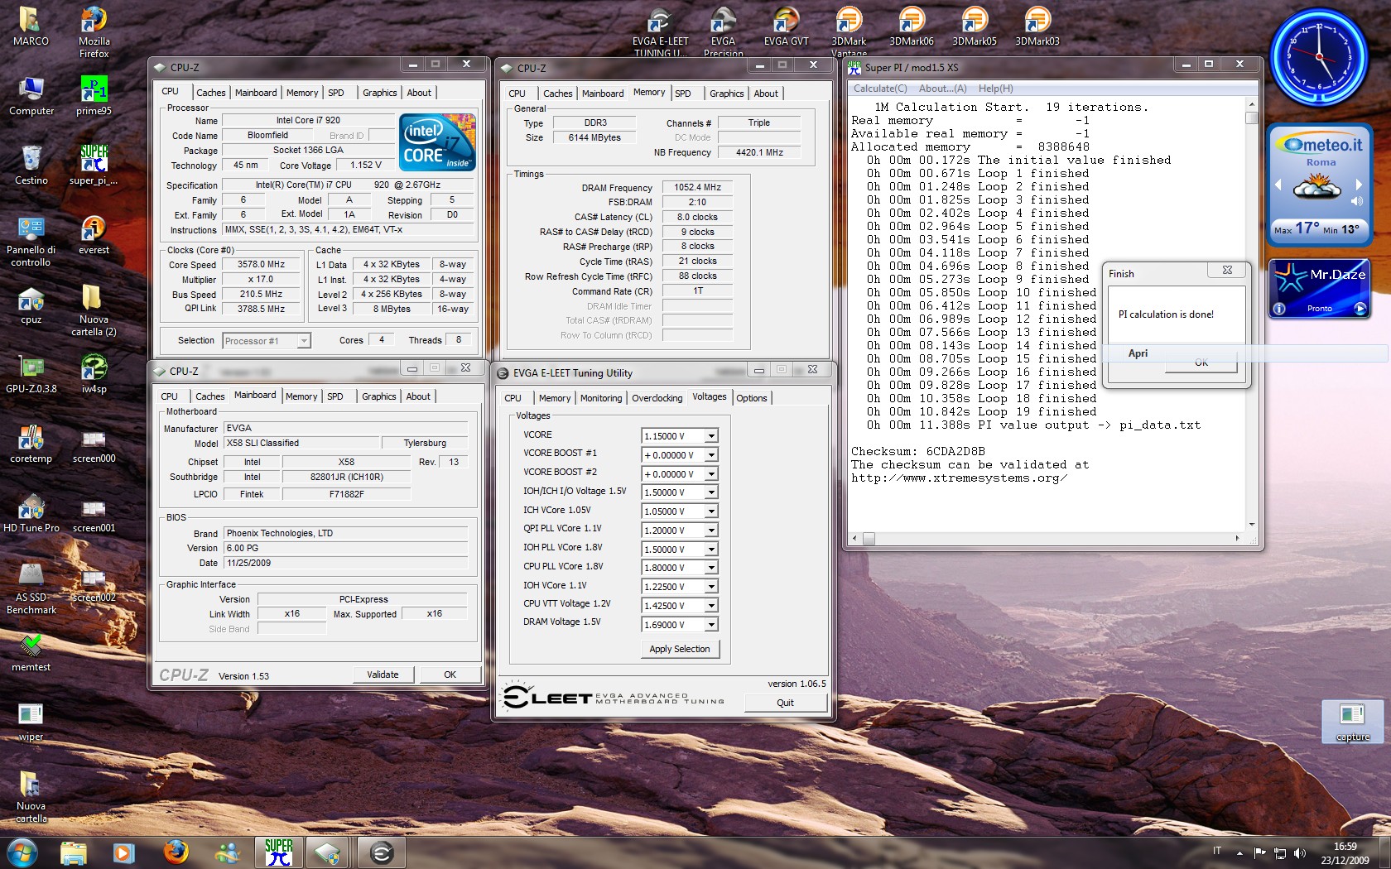Expand QPI PLL VCore dropdown
This screenshot has height=869, width=1391.
click(711, 531)
